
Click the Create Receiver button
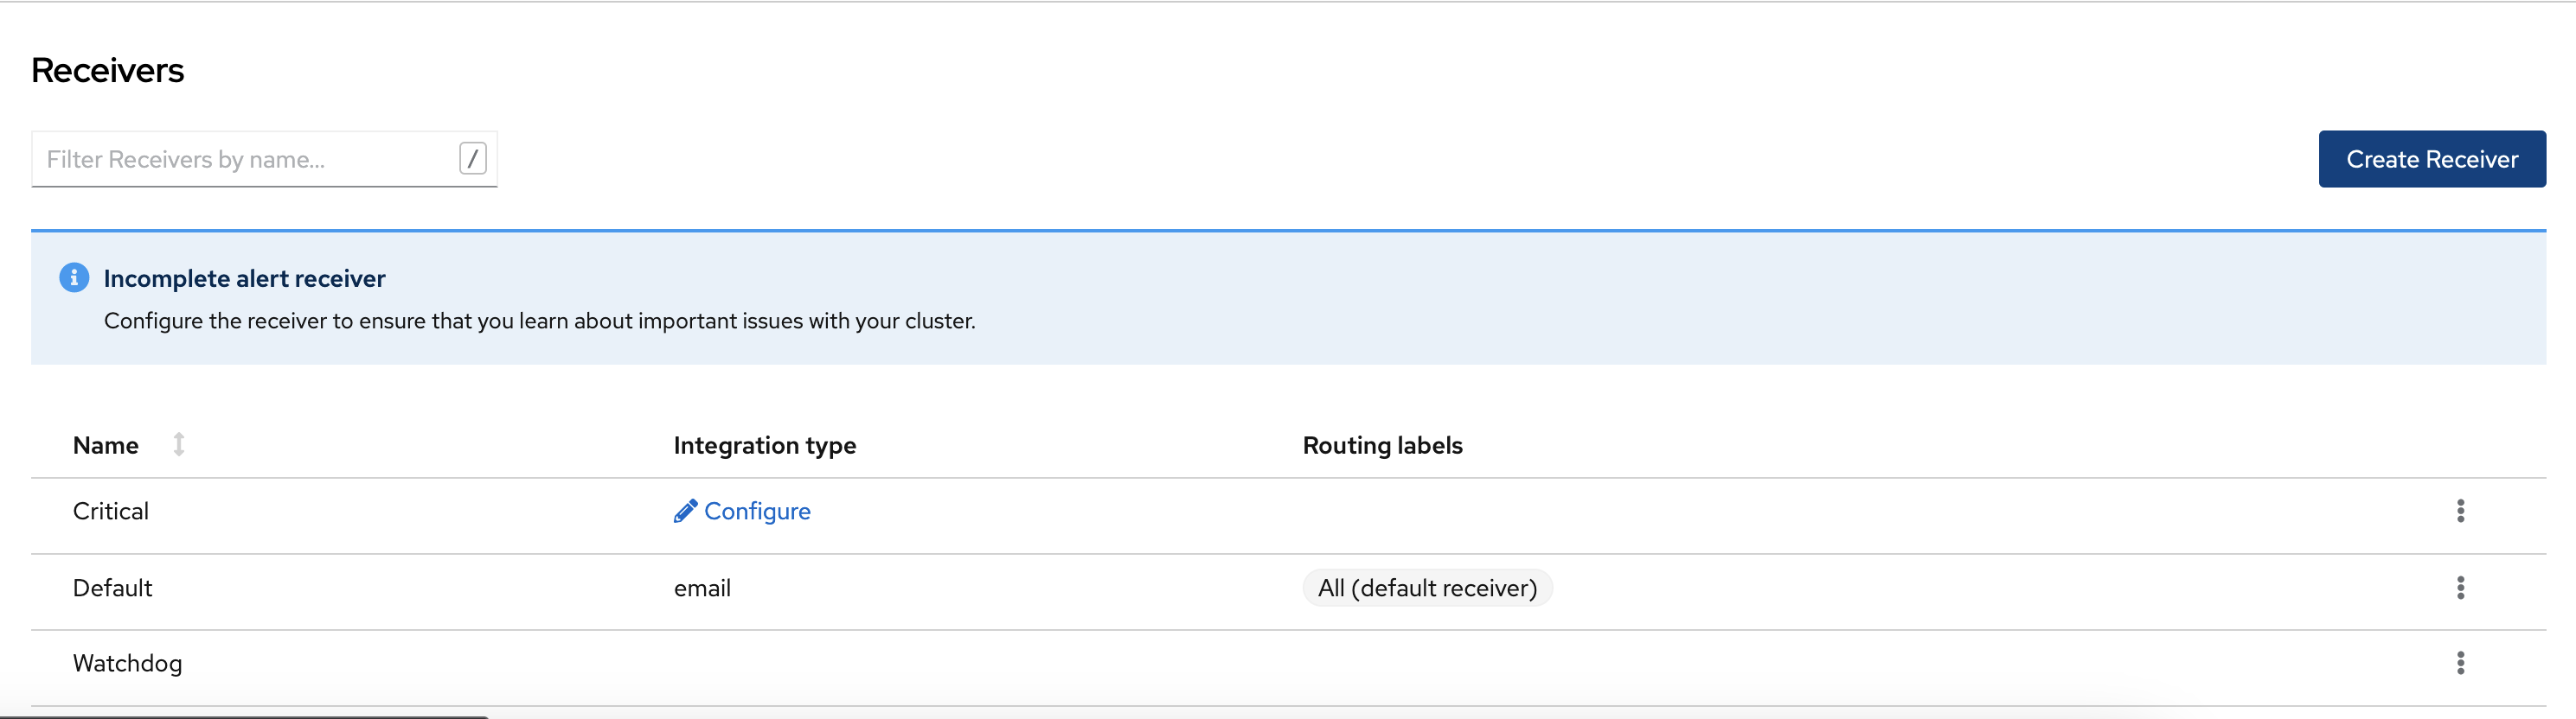click(x=2432, y=158)
